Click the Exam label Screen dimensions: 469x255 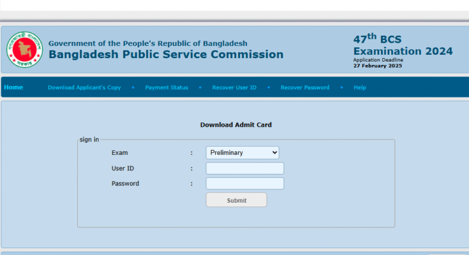[x=120, y=153]
